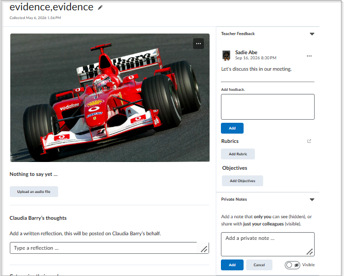The height and width of the screenshot is (276, 344).
Task: Click the Add Objectives button
Action: [243, 181]
